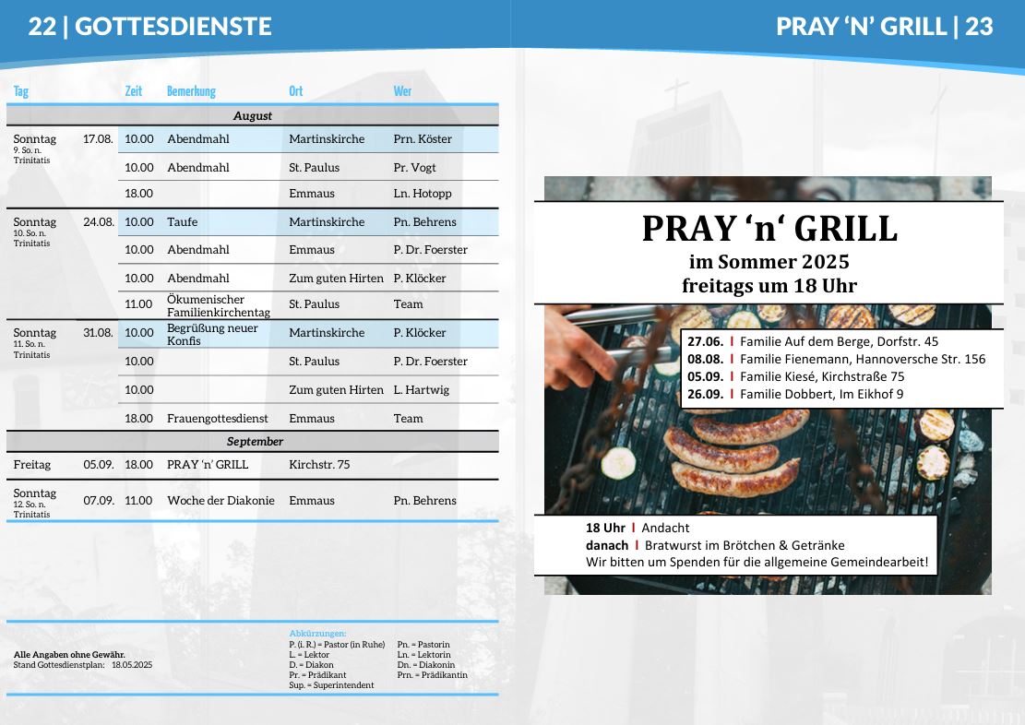Click the '07.09.' date cell
Screen dimensions: 1025x725
point(98,500)
